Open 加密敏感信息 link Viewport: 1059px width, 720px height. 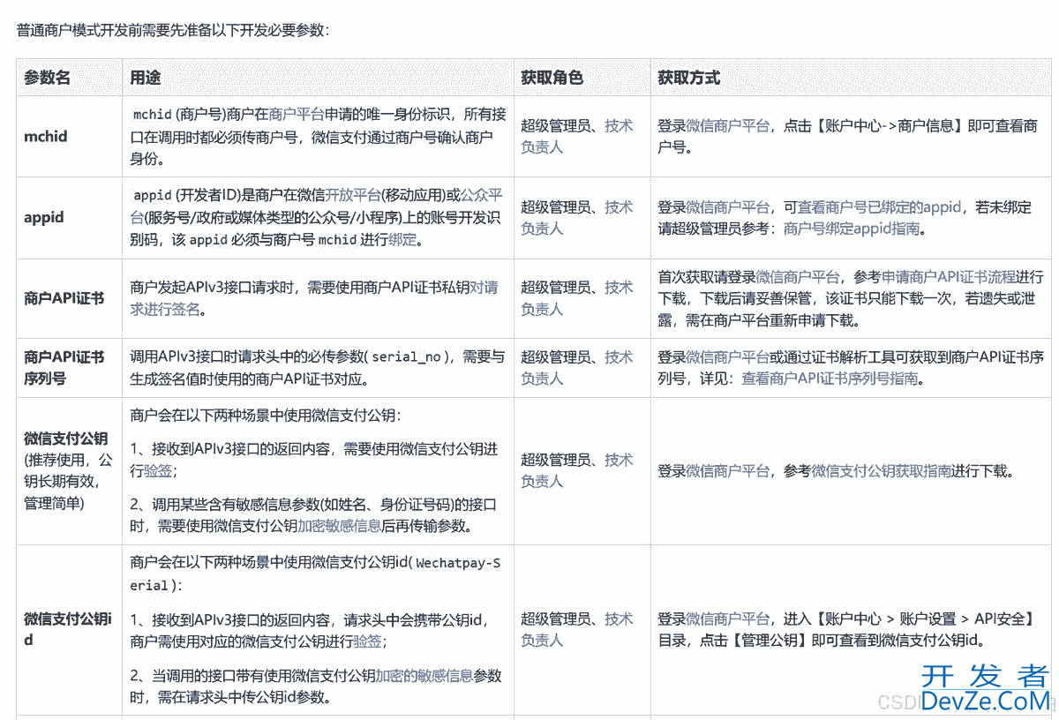point(339,526)
